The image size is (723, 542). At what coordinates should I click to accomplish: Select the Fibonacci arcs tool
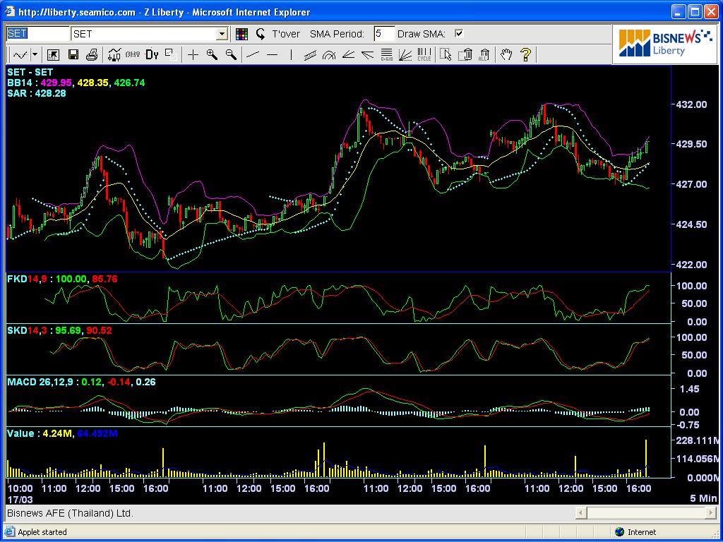tap(329, 55)
